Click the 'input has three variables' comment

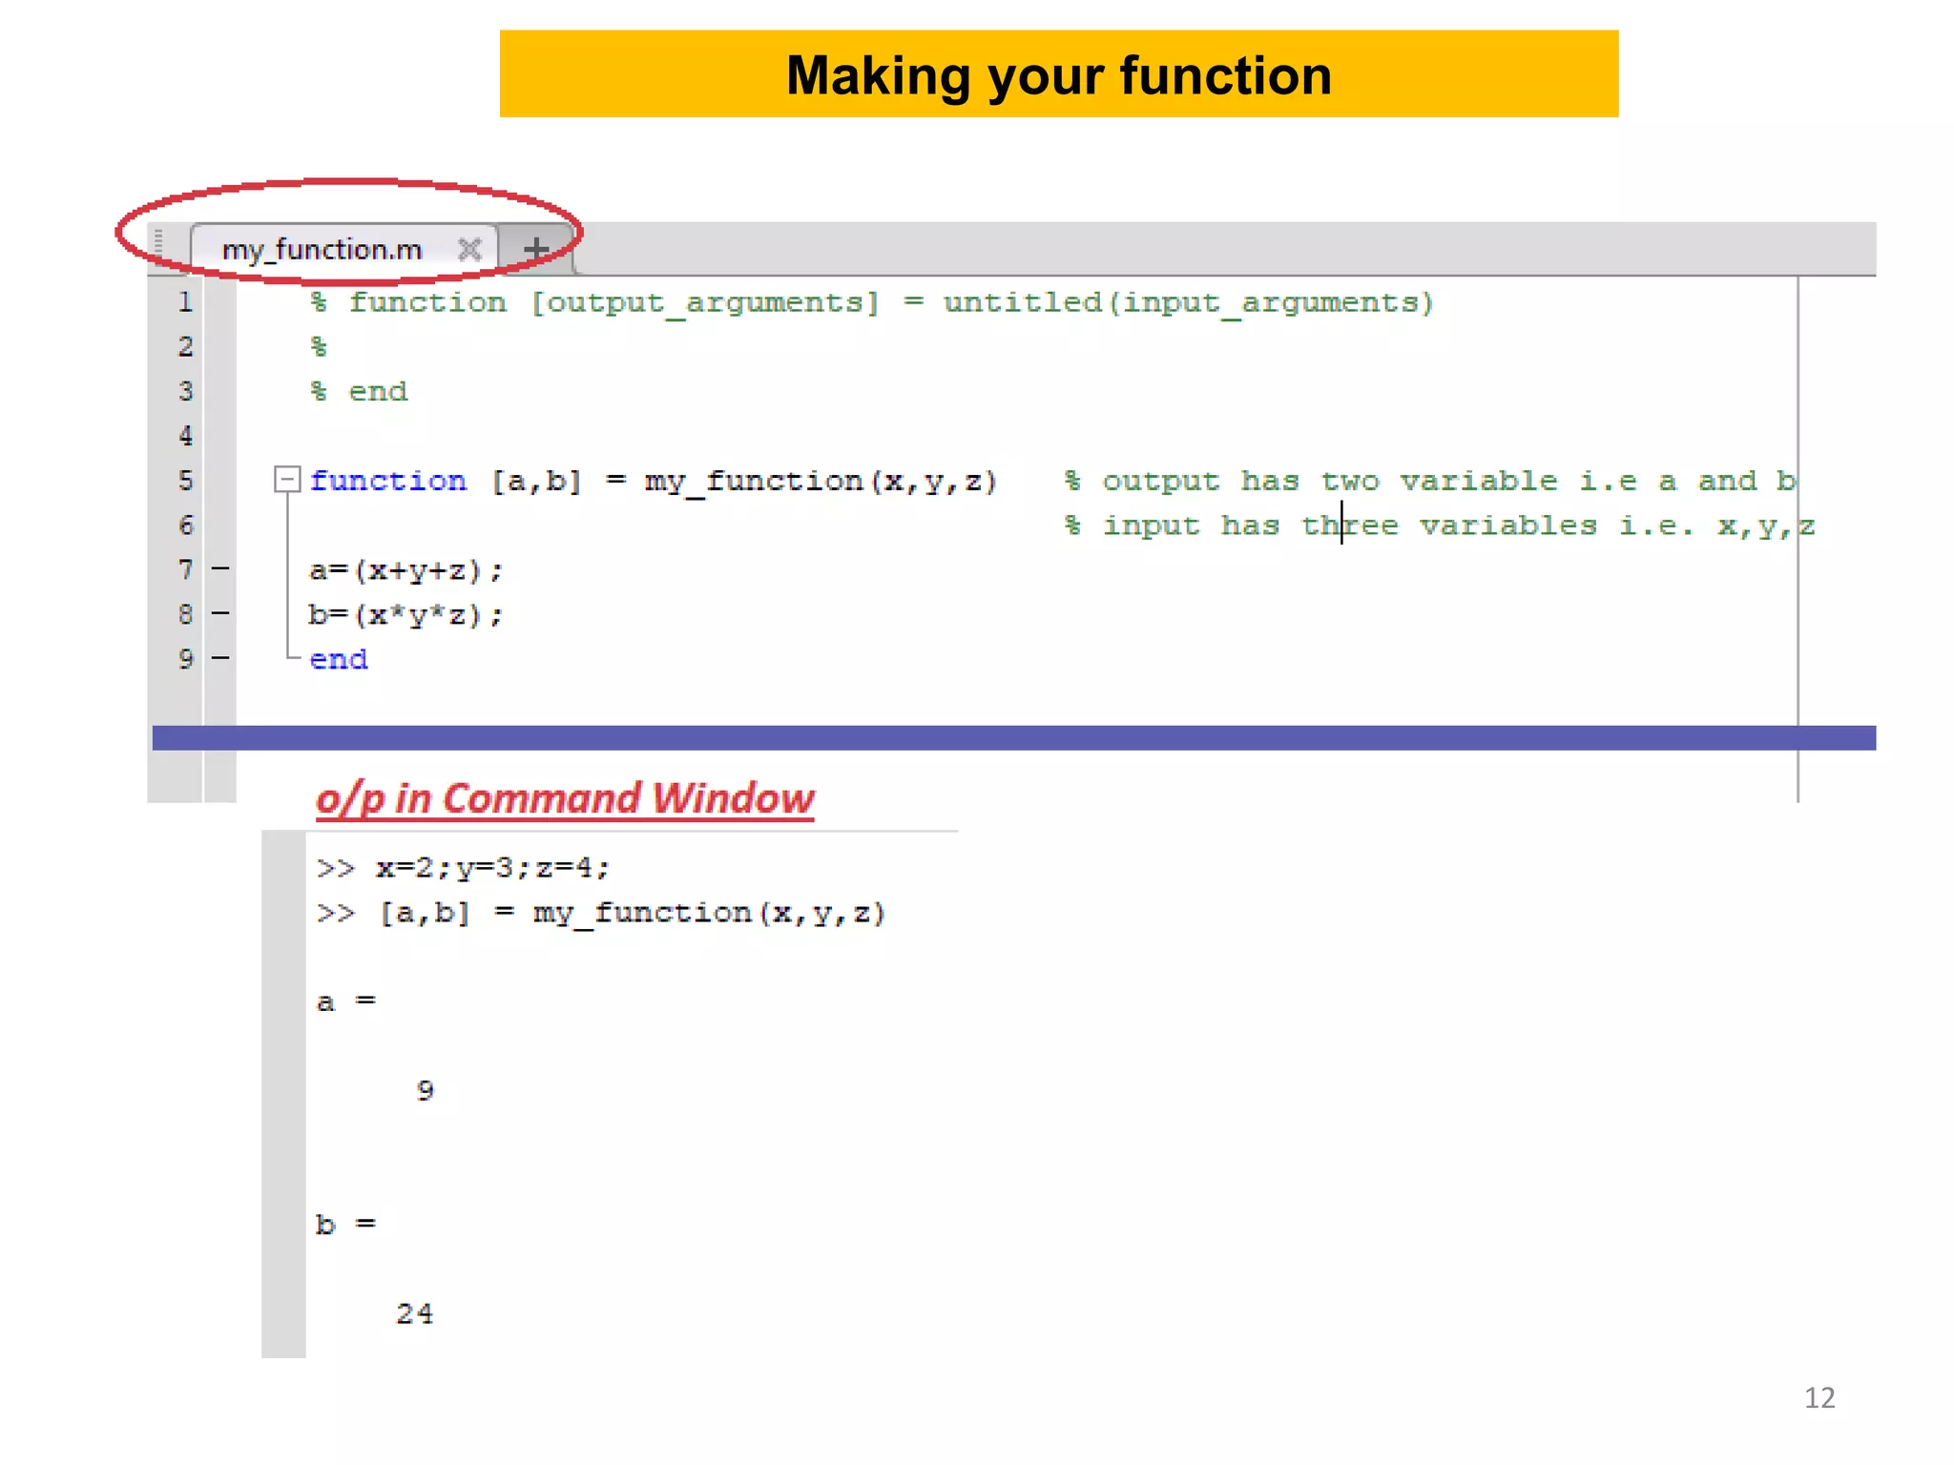tap(1438, 526)
